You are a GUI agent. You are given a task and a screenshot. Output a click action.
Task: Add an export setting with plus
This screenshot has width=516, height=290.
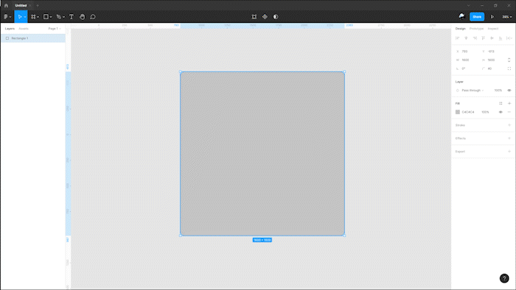[x=509, y=152]
